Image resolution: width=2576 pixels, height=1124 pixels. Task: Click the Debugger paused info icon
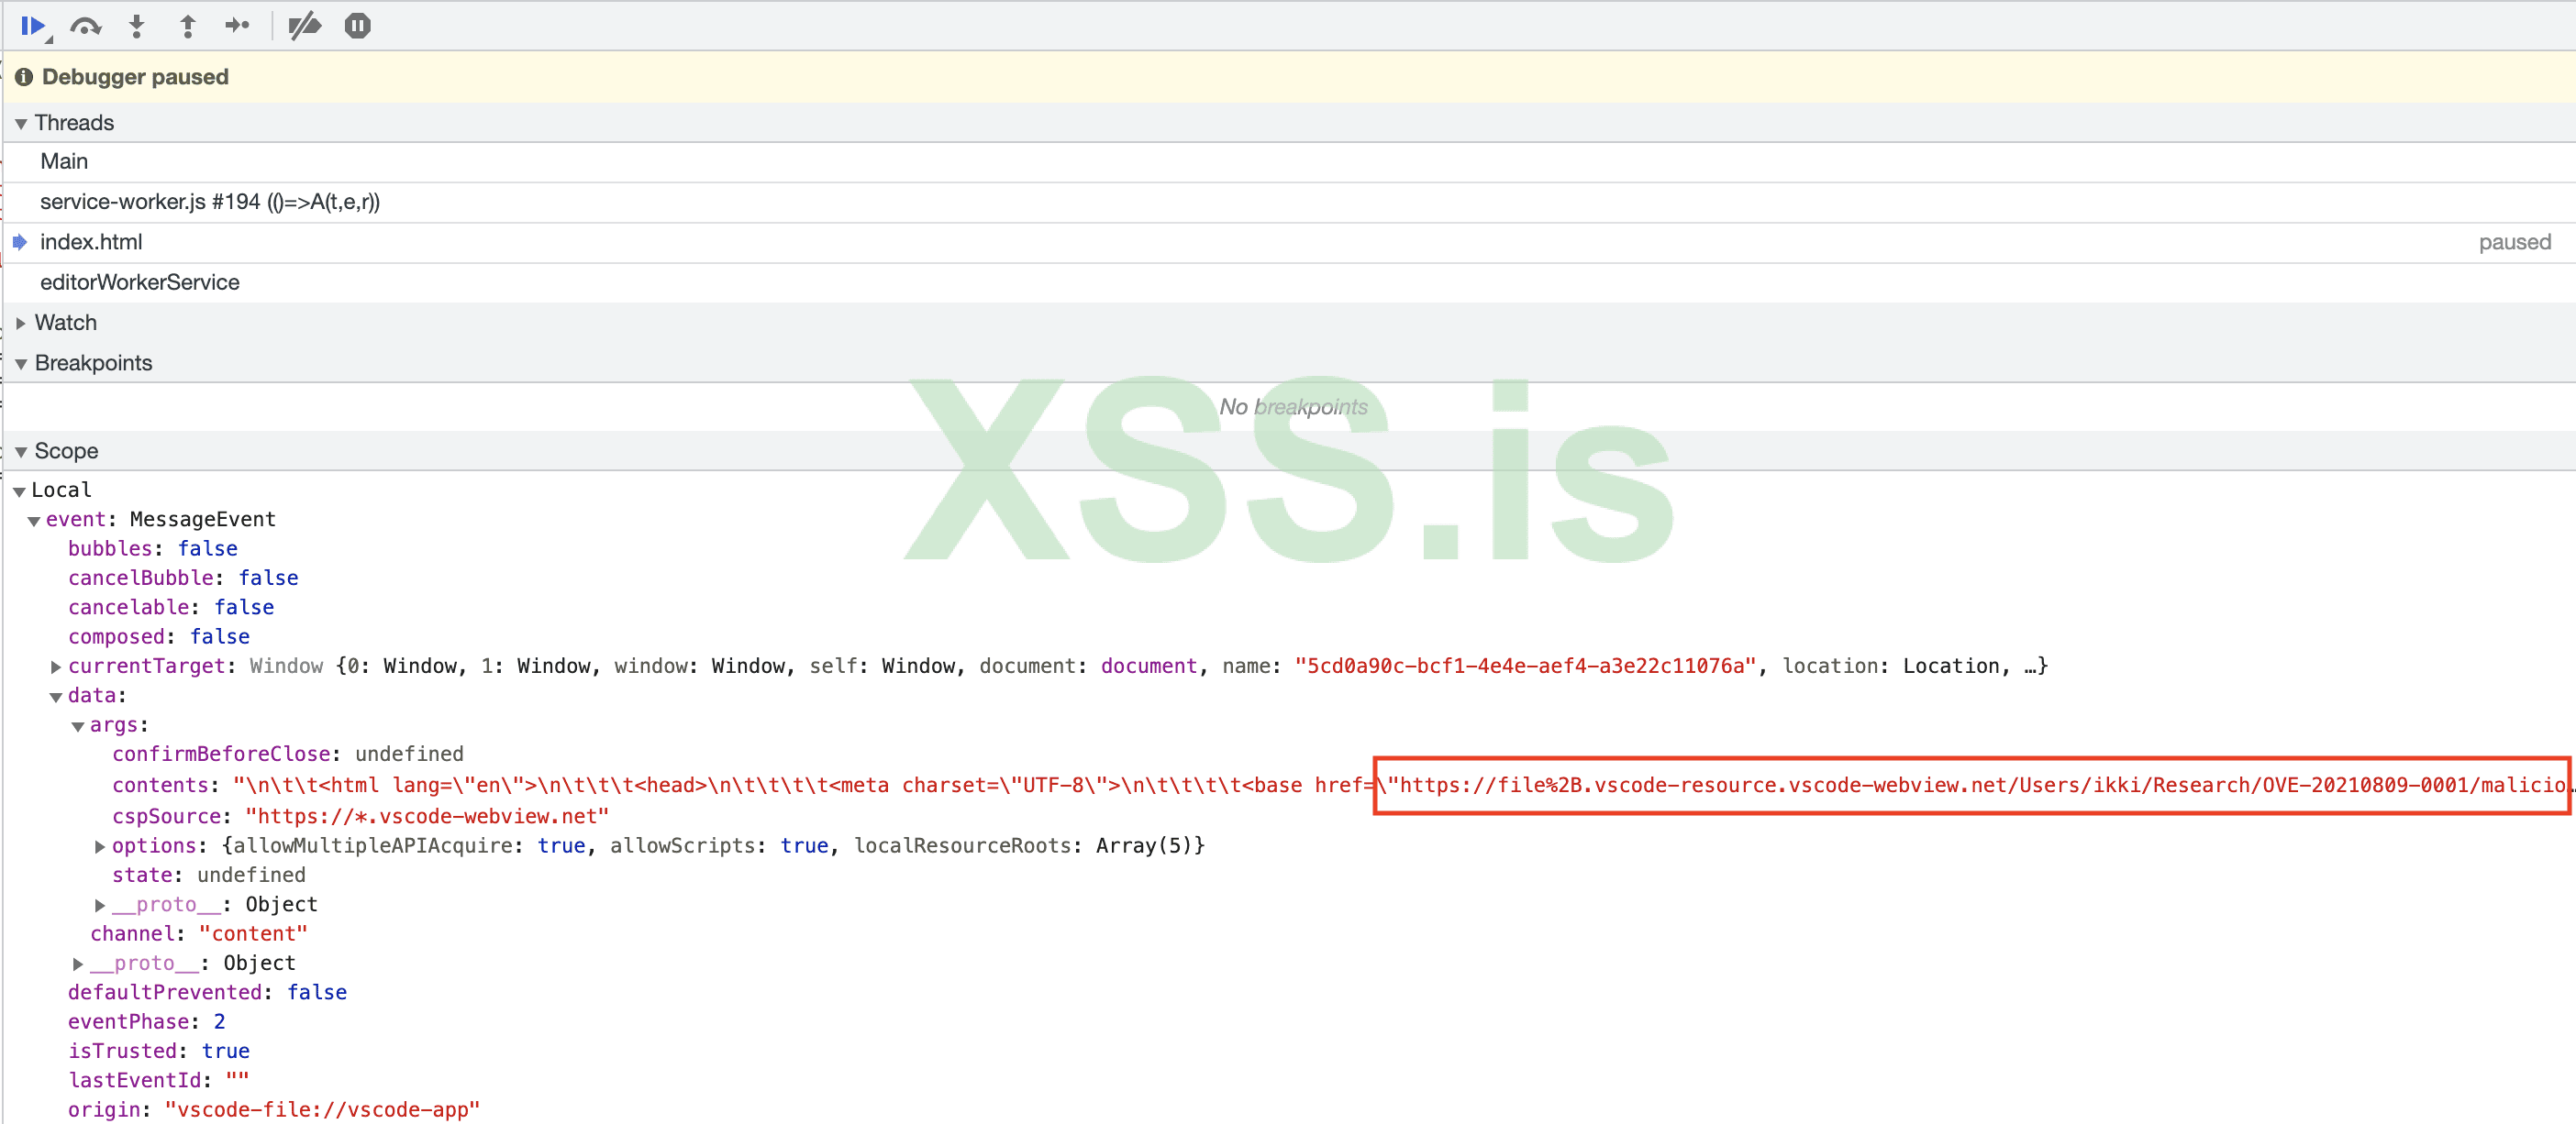point(24,77)
